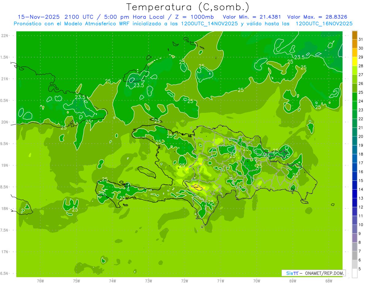Click the '1200UTC_14NOV2025' initialization timestamp

209,24
